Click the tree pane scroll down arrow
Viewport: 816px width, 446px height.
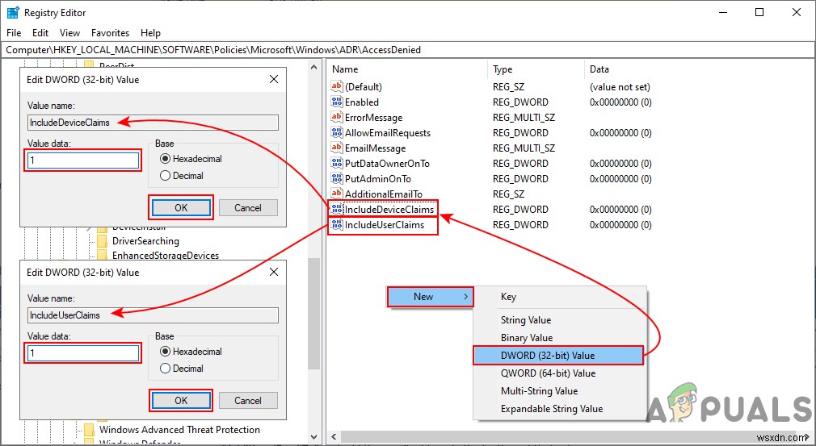313,436
